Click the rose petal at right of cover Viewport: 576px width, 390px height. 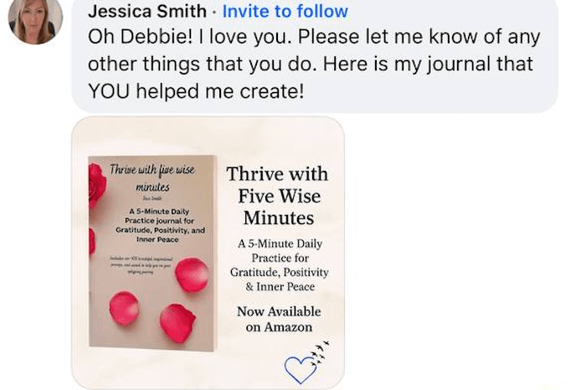[192, 275]
